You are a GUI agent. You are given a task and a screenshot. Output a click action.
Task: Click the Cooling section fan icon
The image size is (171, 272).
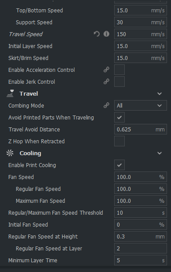click(x=10, y=153)
